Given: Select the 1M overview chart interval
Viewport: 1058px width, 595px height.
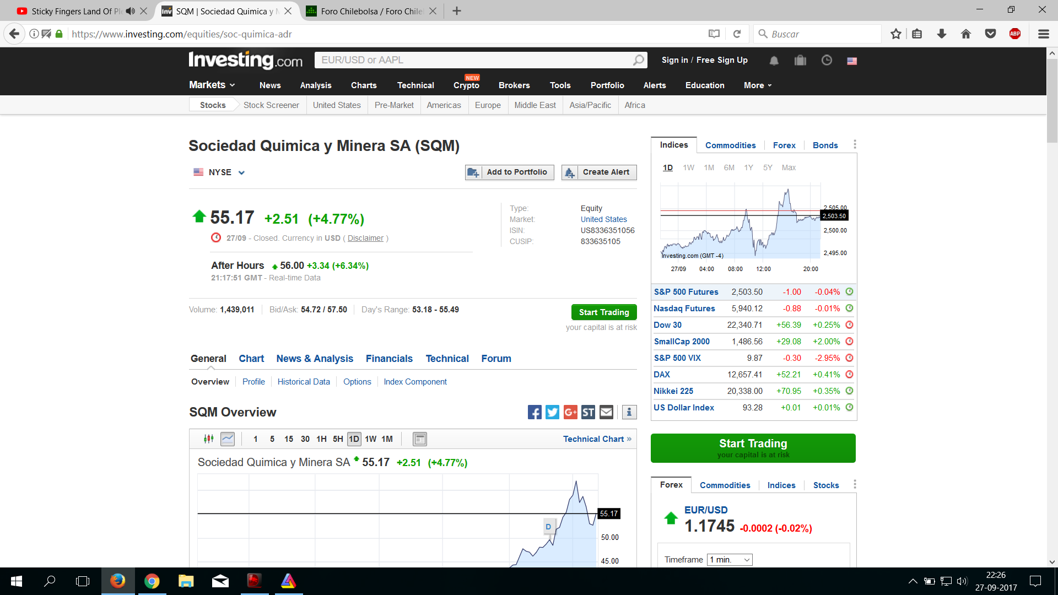Looking at the screenshot, I should (387, 439).
